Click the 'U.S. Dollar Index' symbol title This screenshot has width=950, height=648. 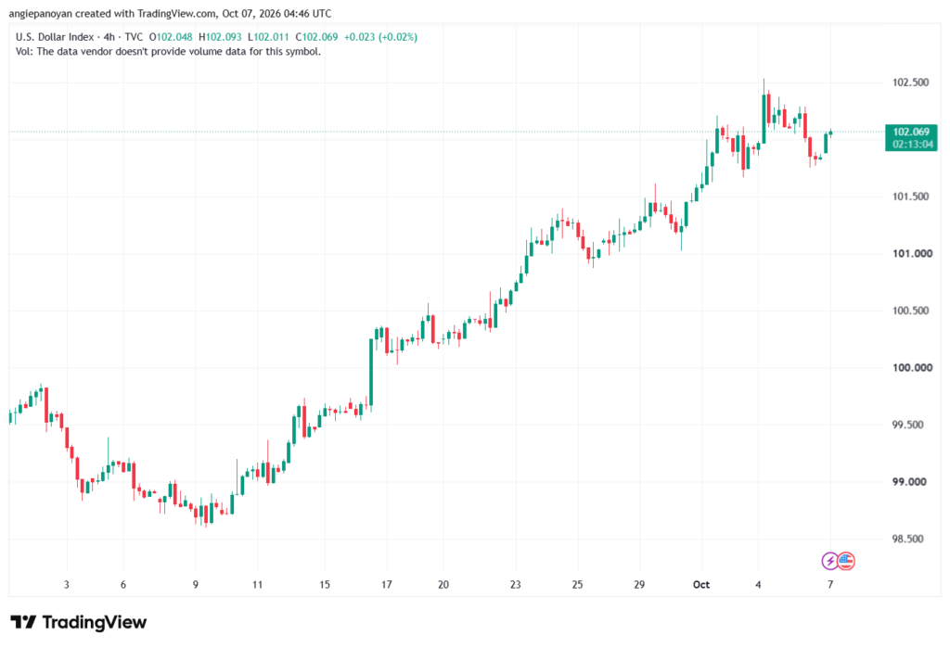[x=55, y=37]
